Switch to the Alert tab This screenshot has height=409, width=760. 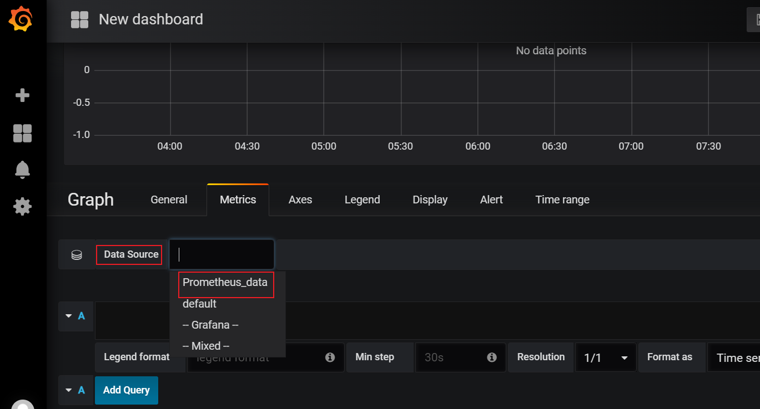[x=491, y=200]
